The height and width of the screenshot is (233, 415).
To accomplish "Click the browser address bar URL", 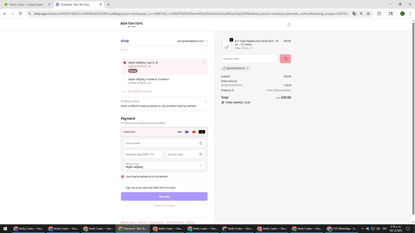I will tap(191, 14).
